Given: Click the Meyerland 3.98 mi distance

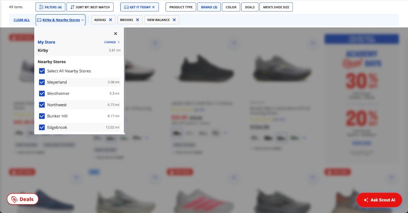Looking at the screenshot, I should pos(114,82).
